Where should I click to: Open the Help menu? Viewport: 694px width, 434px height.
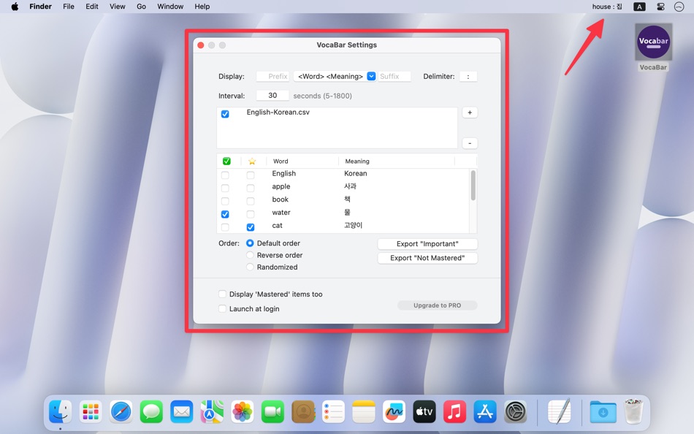click(x=202, y=7)
